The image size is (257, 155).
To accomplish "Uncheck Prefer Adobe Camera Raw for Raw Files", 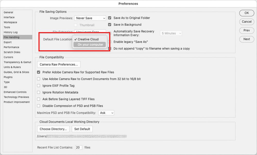I will click(38, 72).
